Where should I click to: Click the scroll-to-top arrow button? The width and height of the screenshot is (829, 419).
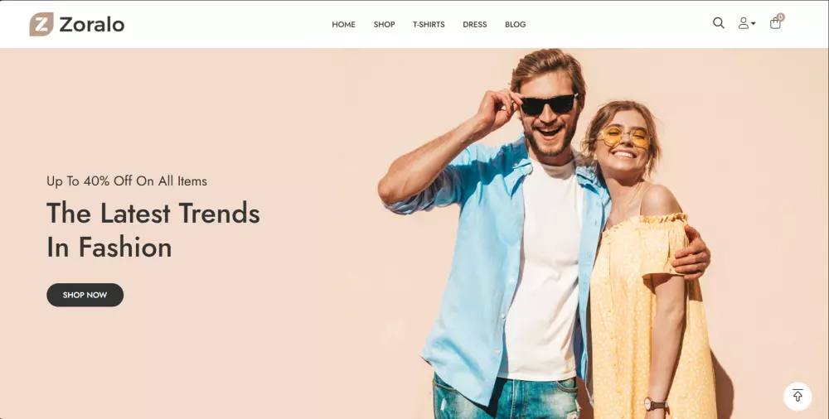point(797,396)
